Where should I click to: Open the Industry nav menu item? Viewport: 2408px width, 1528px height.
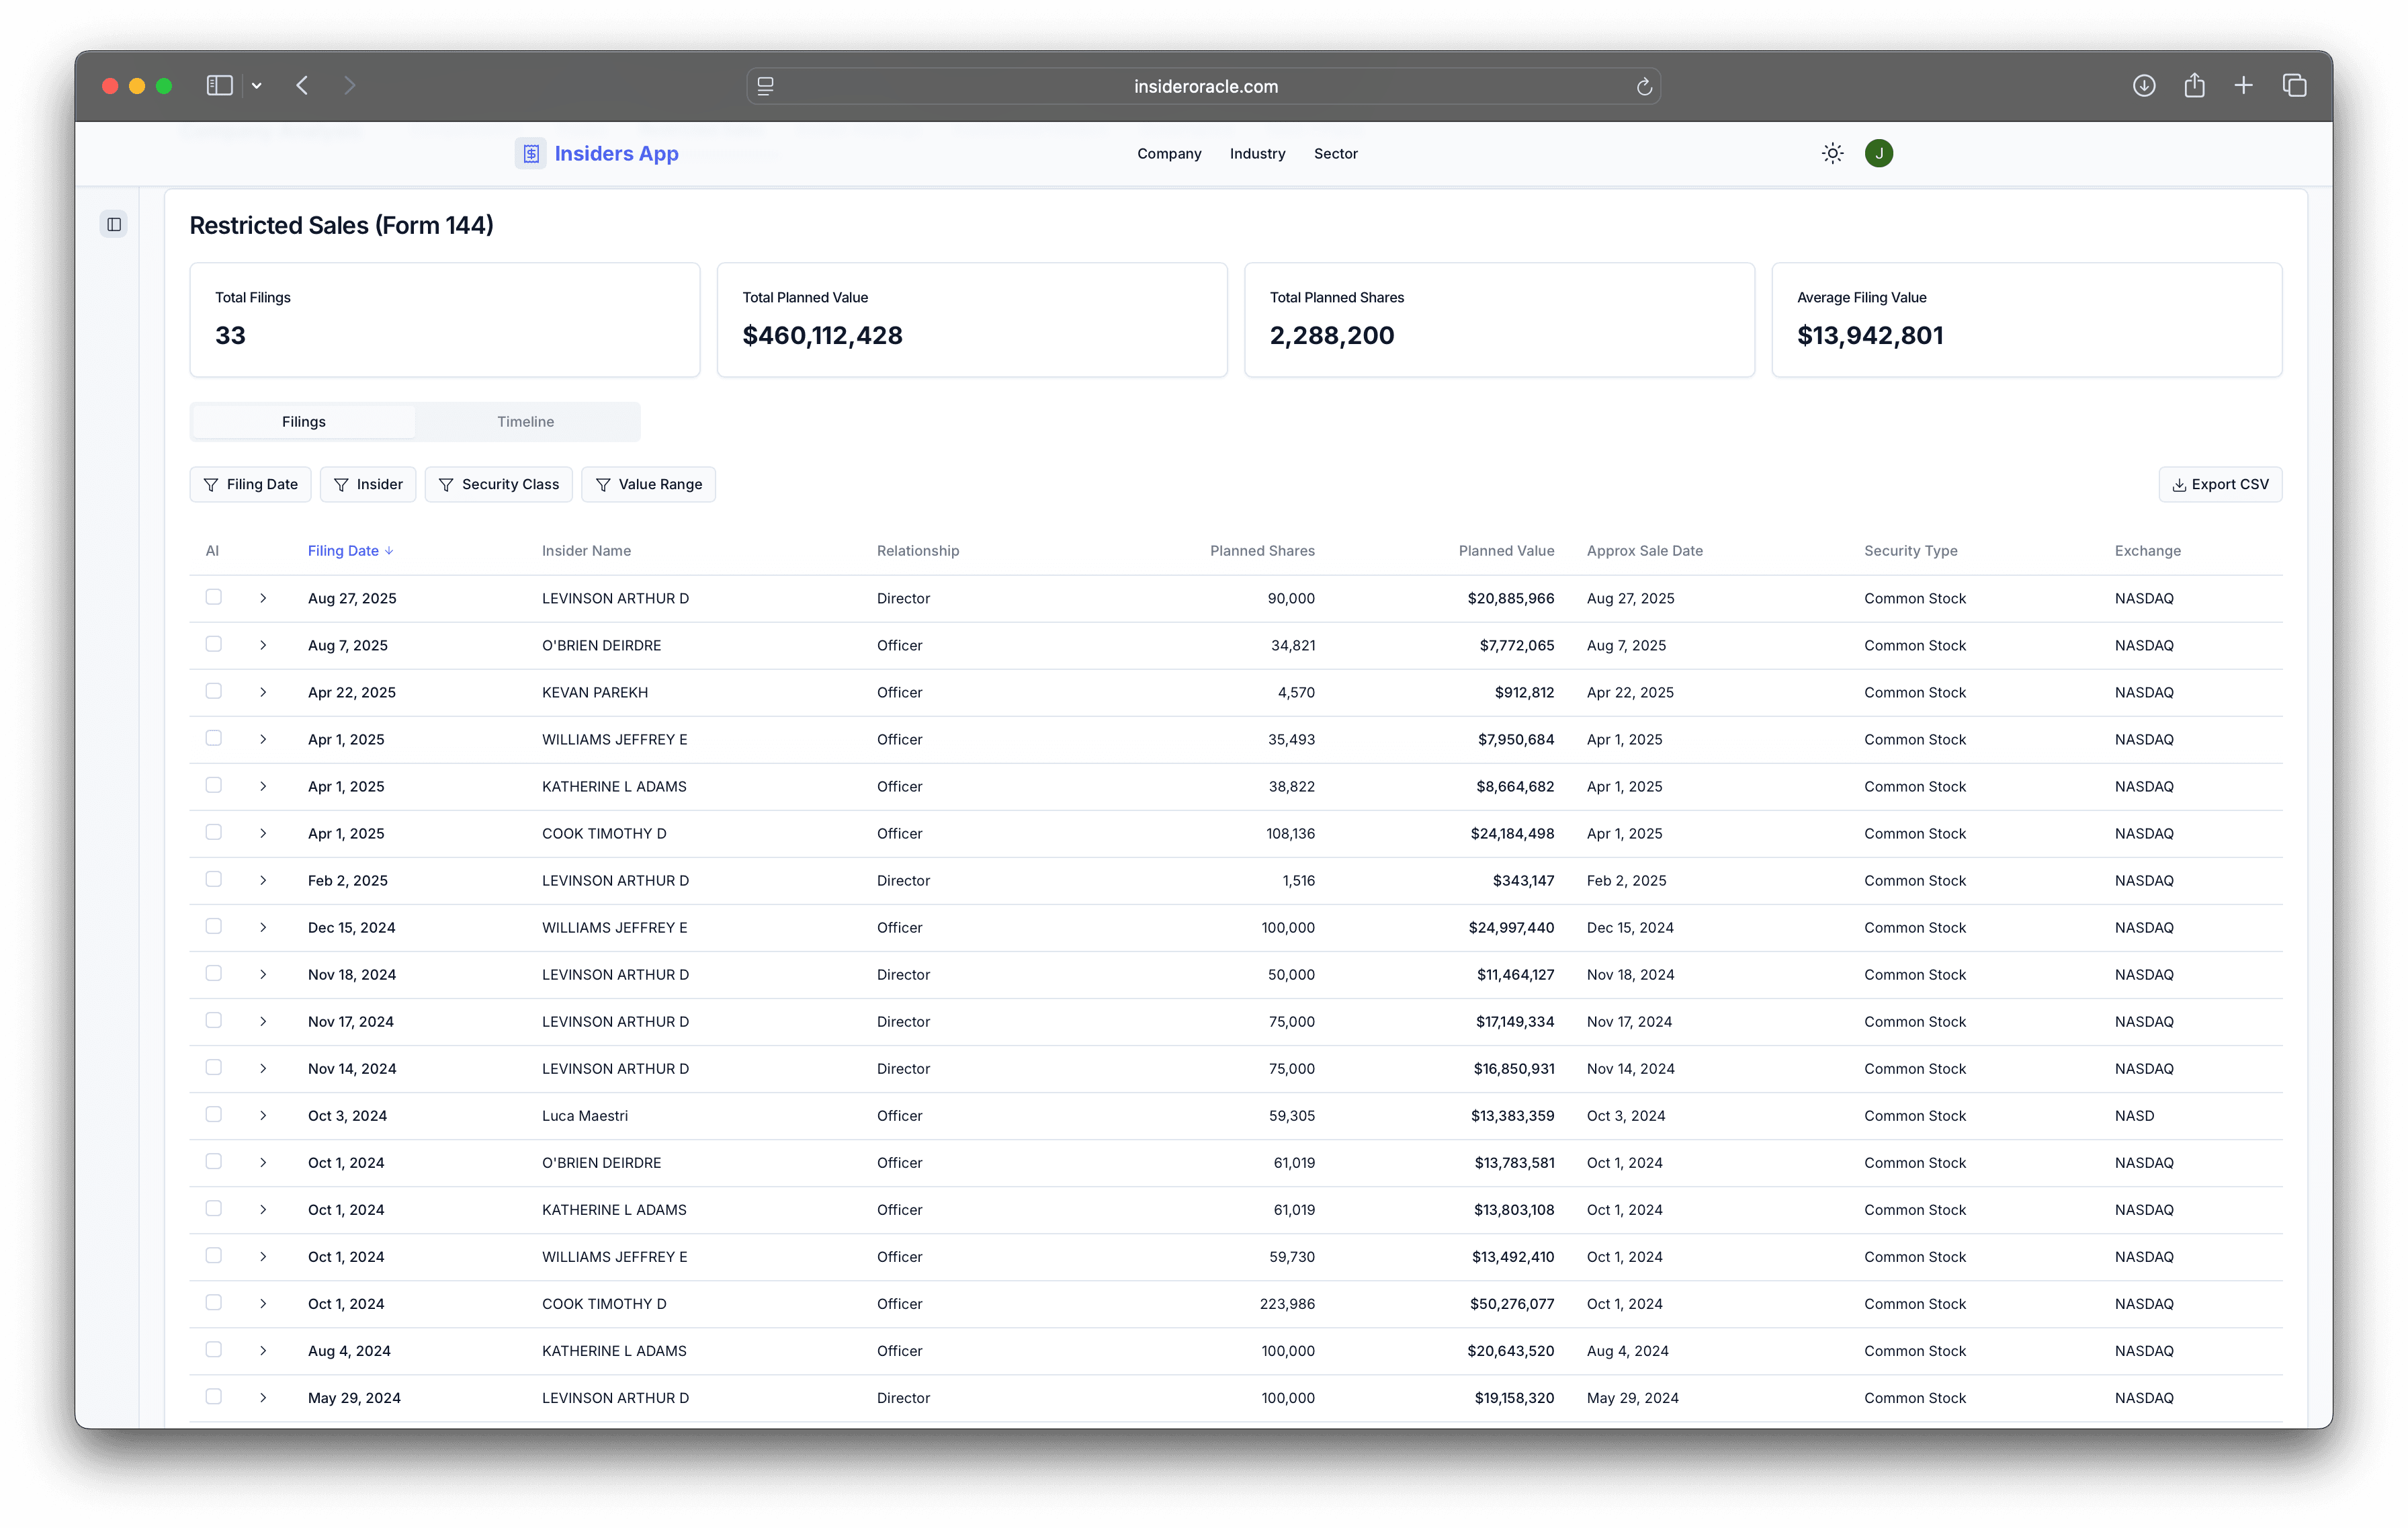coord(1257,153)
